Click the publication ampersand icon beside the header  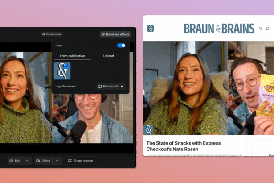coord(151,29)
